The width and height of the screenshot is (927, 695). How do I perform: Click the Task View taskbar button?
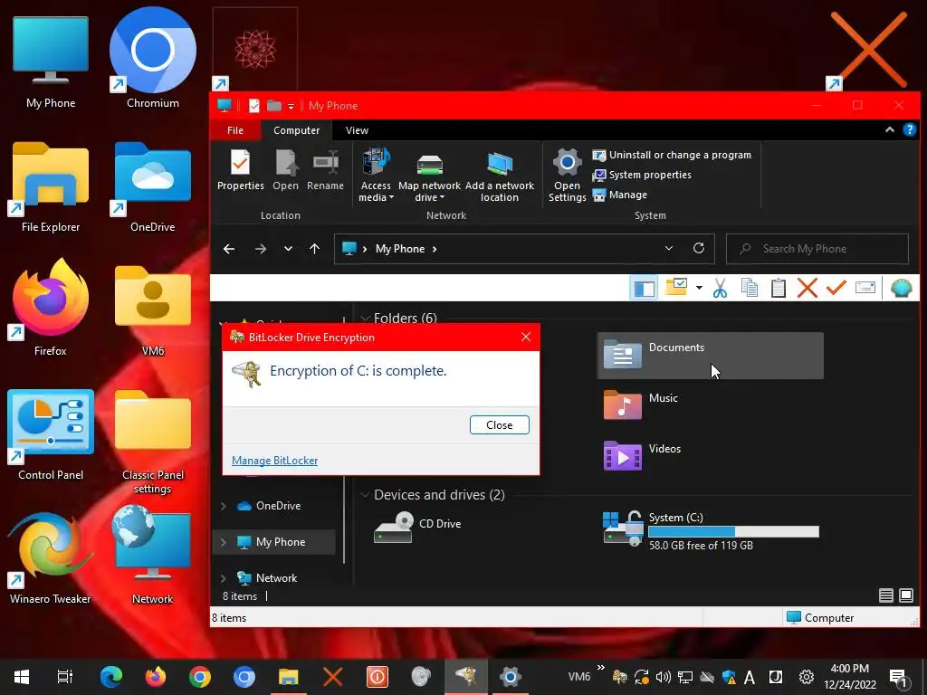tap(64, 677)
